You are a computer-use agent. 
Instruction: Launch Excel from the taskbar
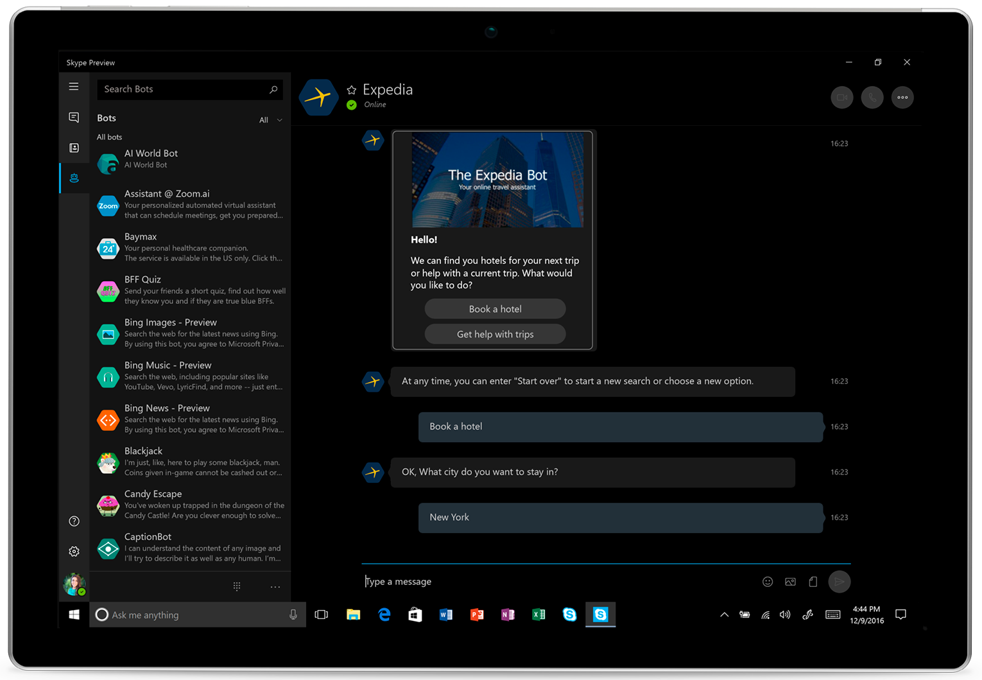538,615
